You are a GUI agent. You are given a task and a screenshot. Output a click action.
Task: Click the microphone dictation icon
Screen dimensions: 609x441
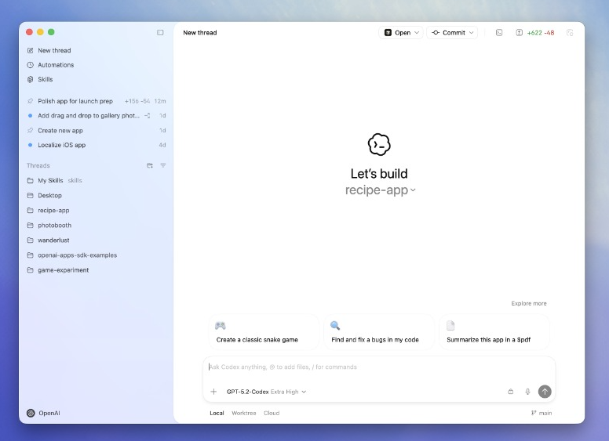coord(527,392)
